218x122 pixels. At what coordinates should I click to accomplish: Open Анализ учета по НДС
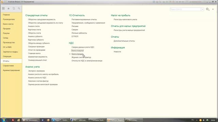pyautogui.click(x=37, y=78)
